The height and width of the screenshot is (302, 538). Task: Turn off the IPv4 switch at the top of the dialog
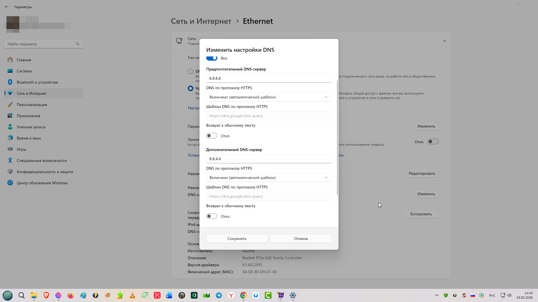click(x=212, y=58)
